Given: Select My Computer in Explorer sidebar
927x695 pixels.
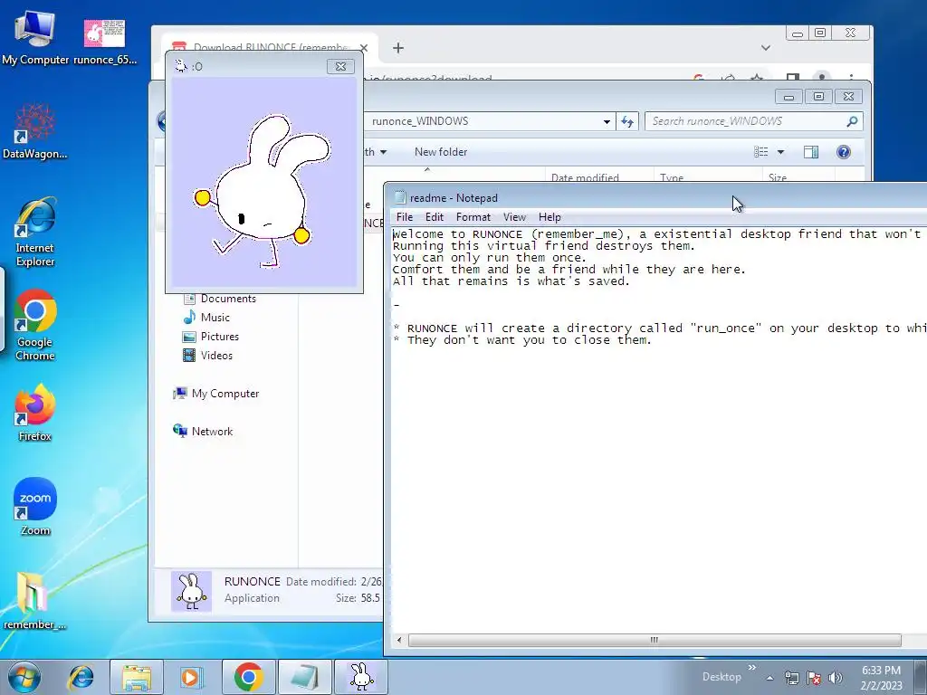Looking at the screenshot, I should (x=215, y=394).
